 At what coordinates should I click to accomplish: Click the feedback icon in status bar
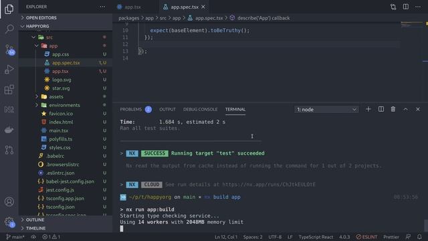(x=408, y=237)
